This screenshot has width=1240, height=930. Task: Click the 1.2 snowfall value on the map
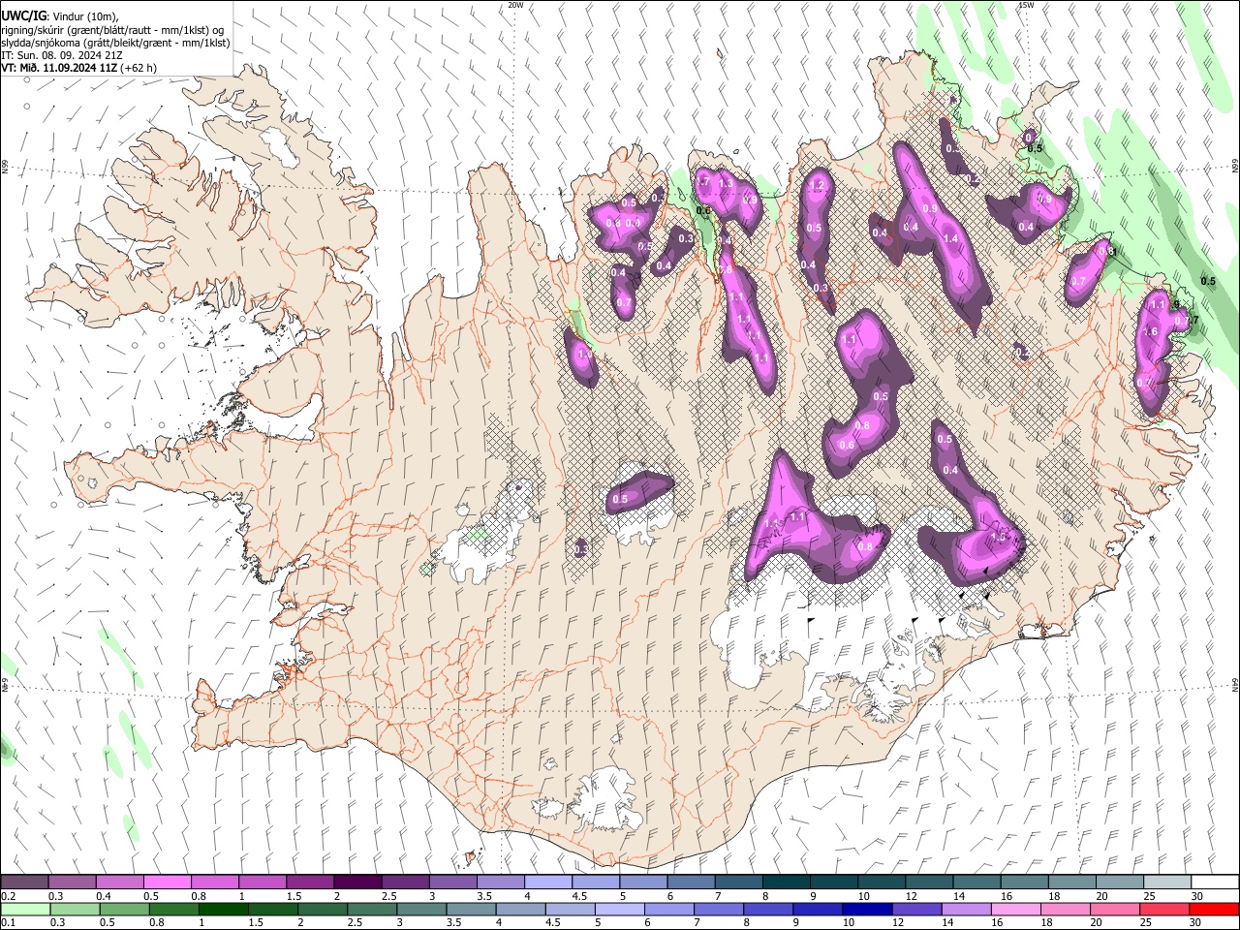point(817,186)
